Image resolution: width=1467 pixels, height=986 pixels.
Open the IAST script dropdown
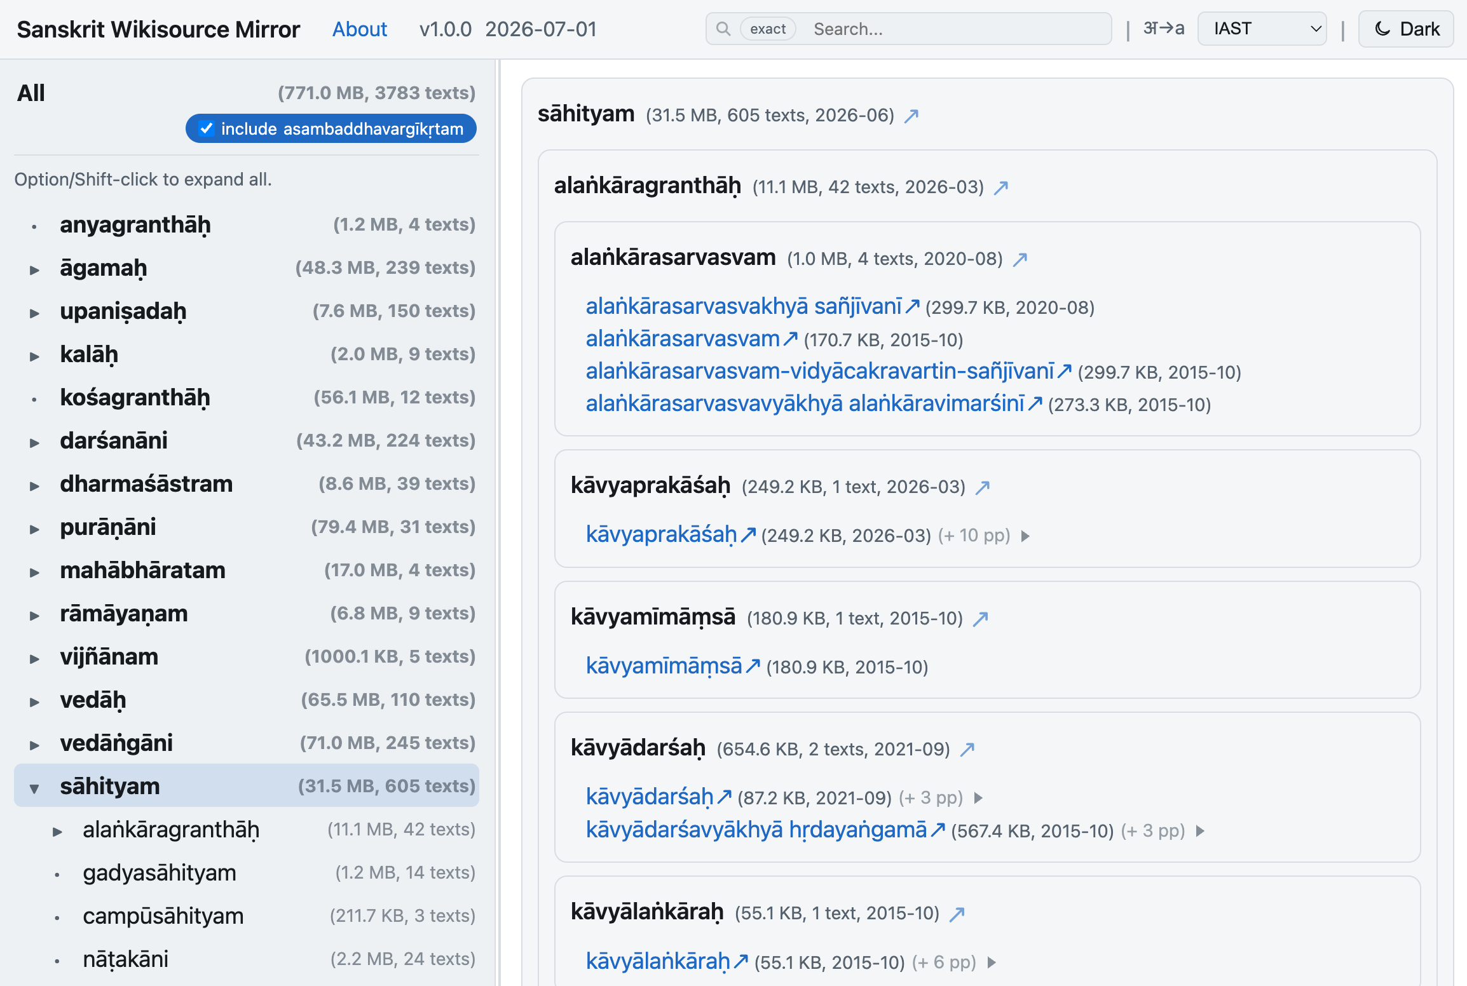[1262, 29]
